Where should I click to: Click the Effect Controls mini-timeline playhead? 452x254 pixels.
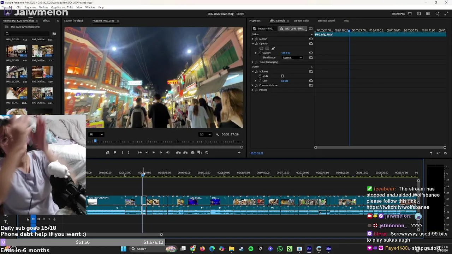[x=349, y=31]
